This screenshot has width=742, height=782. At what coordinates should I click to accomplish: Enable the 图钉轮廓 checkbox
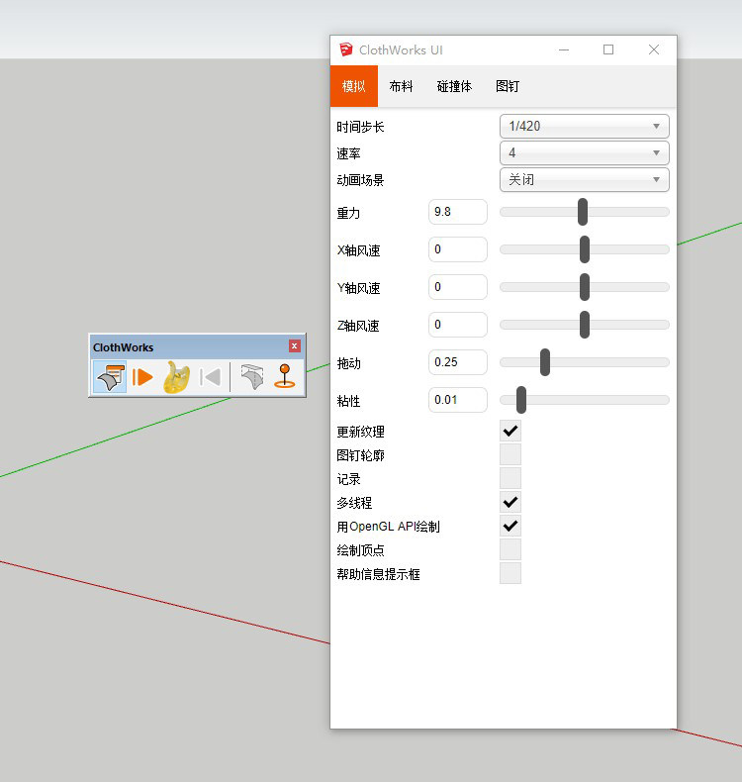(x=510, y=454)
